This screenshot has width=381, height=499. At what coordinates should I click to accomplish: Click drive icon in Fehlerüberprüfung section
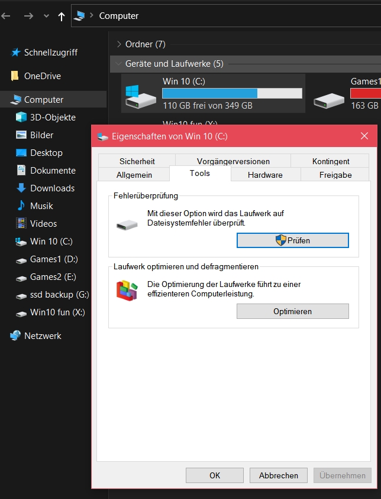pos(127,225)
